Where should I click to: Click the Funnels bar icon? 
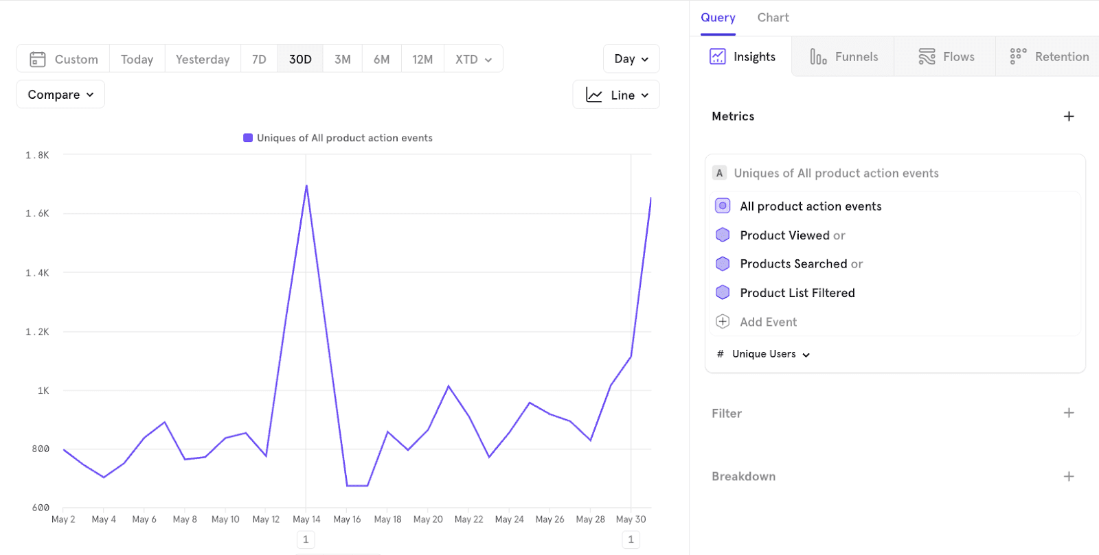[x=818, y=57]
